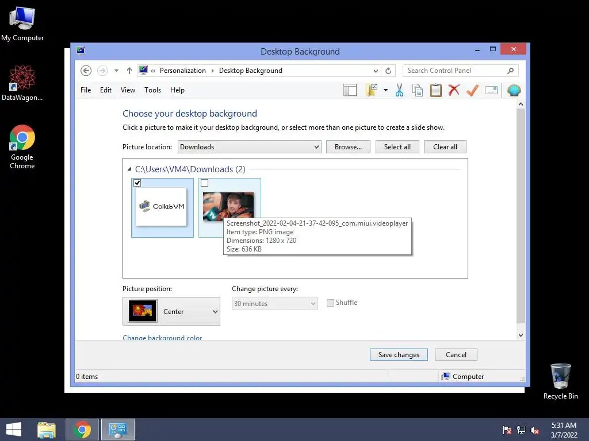Check the Screenshot picture checkbox
The image size is (589, 441).
204,183
